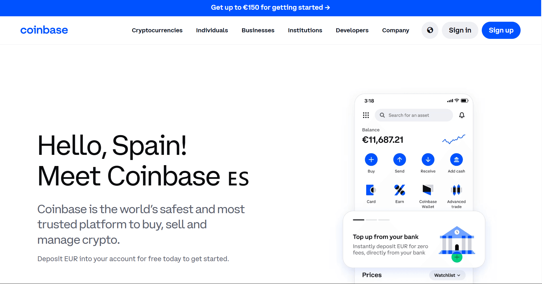
Task: Click the globe language selector icon
Action: pyautogui.click(x=430, y=30)
